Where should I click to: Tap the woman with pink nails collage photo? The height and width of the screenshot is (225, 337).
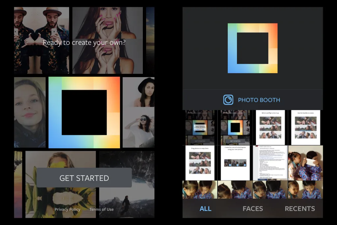(108, 41)
